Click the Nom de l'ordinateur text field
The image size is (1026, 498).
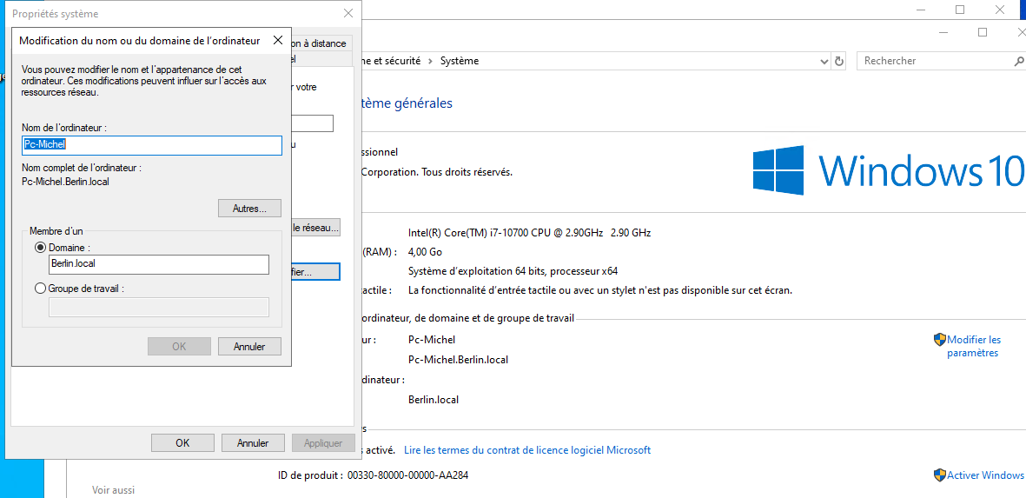coord(152,145)
